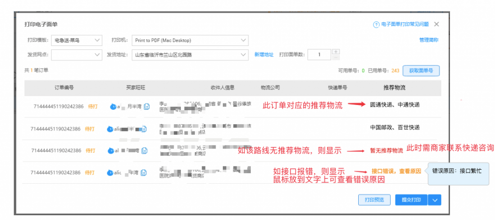Open the 发货地址 address dropdown
The image size is (495, 220).
(190, 55)
